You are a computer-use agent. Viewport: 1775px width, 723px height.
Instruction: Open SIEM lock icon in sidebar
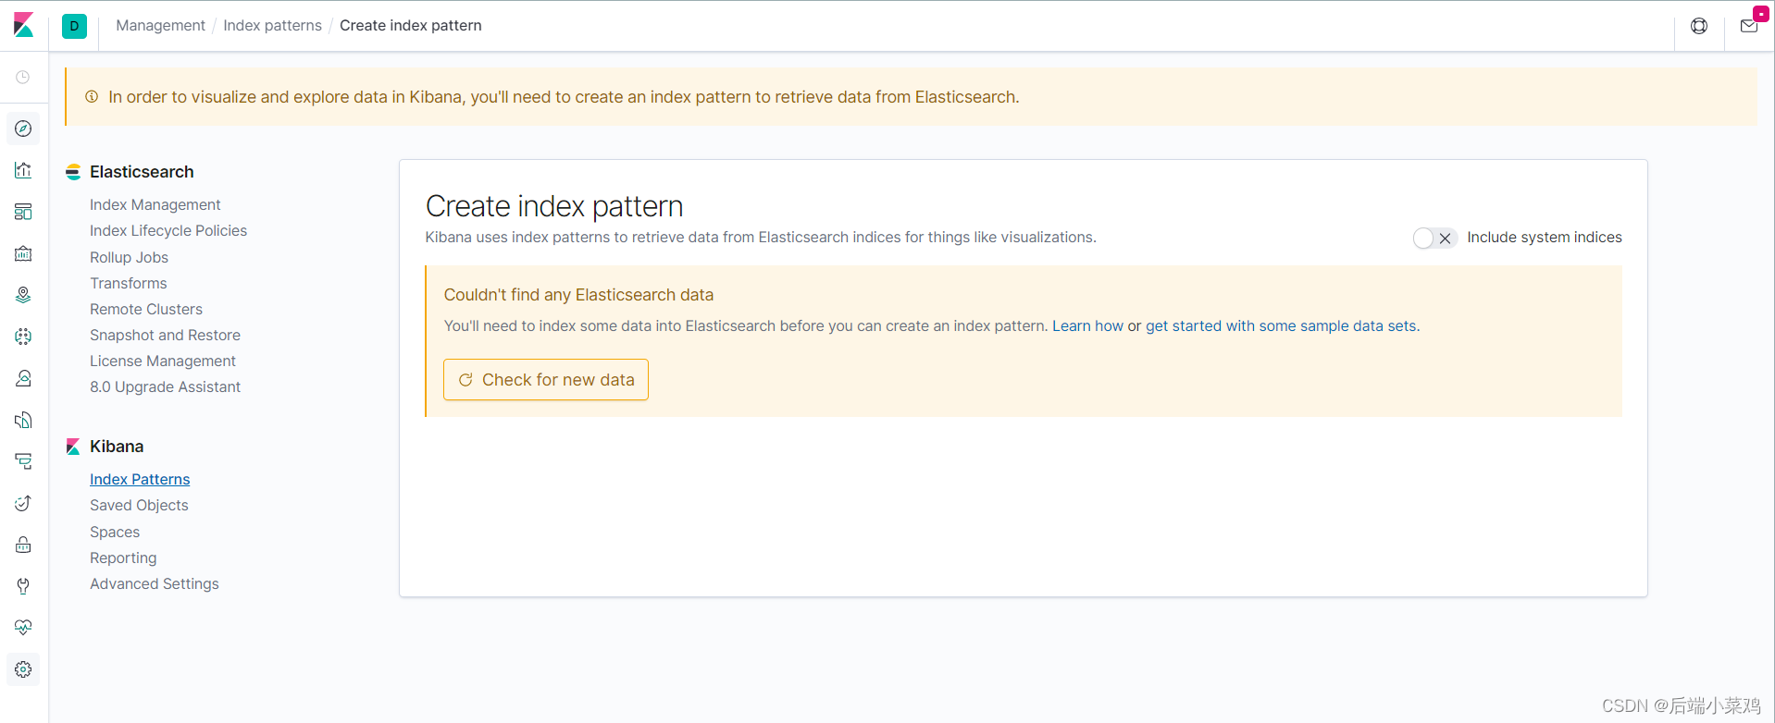[x=23, y=545]
